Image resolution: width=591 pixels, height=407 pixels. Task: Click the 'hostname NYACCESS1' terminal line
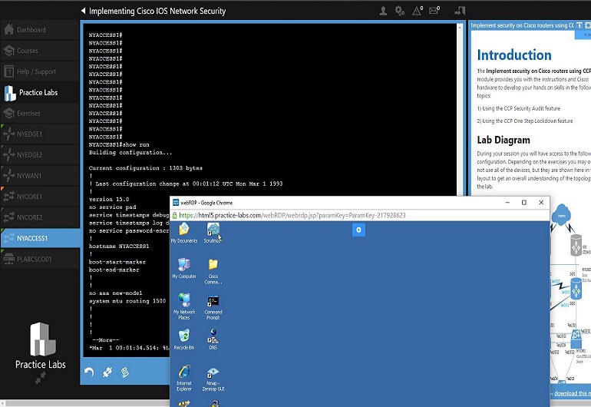coord(119,247)
